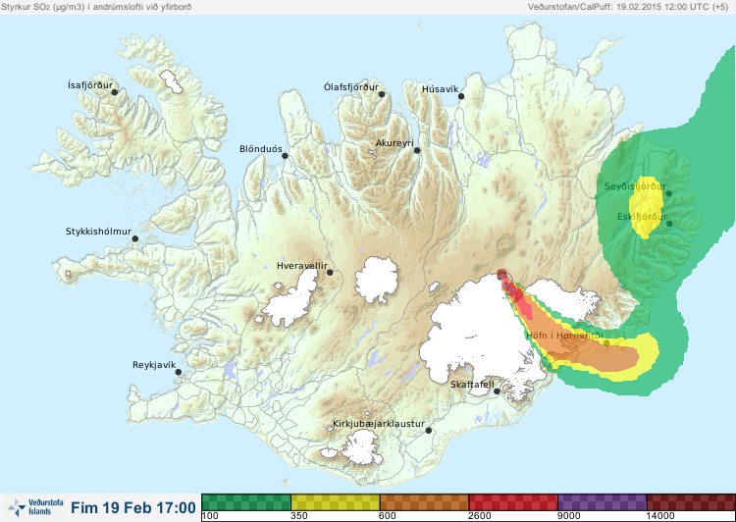Viewport: 736px width, 522px height.
Task: Click the Seyðisfjörður label text
Action: pyautogui.click(x=635, y=186)
